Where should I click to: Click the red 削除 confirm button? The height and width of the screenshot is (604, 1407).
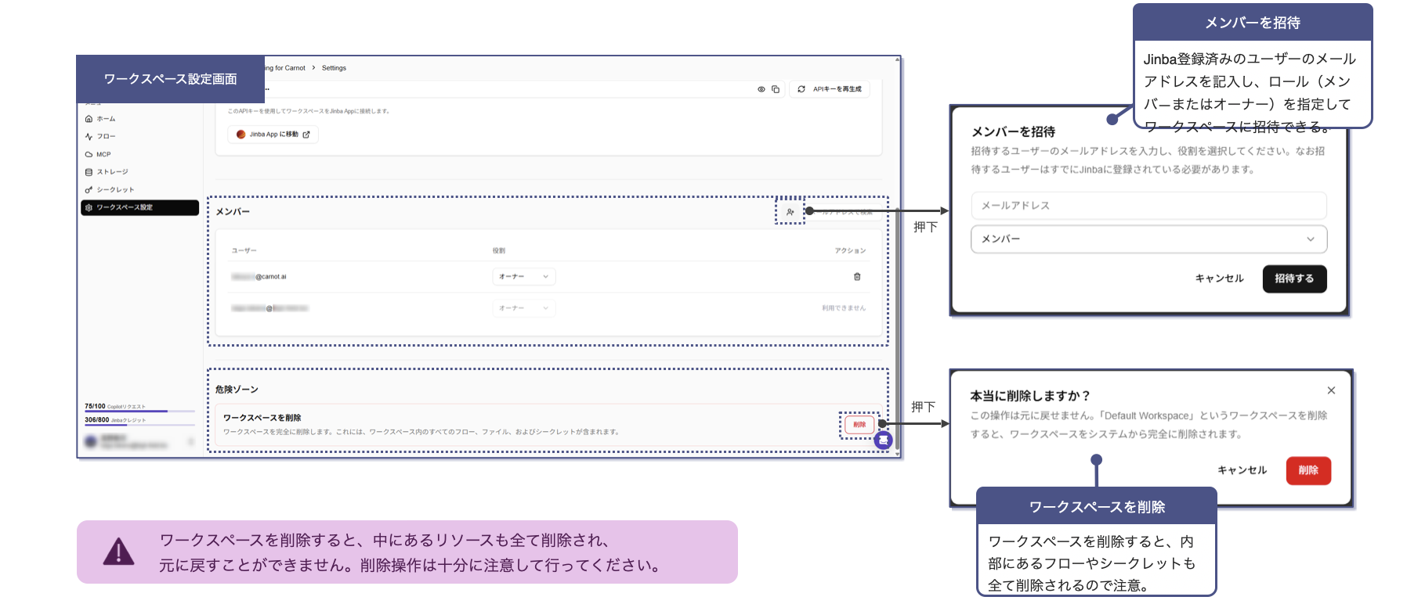pos(1308,470)
